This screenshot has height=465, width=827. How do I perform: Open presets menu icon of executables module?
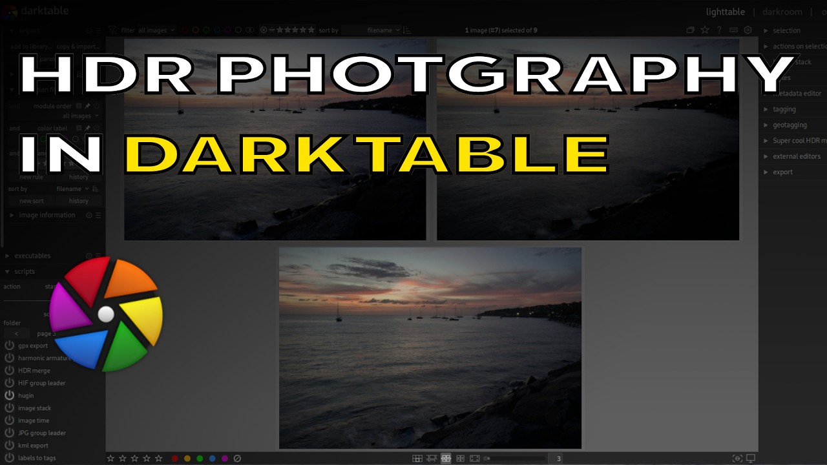point(98,256)
